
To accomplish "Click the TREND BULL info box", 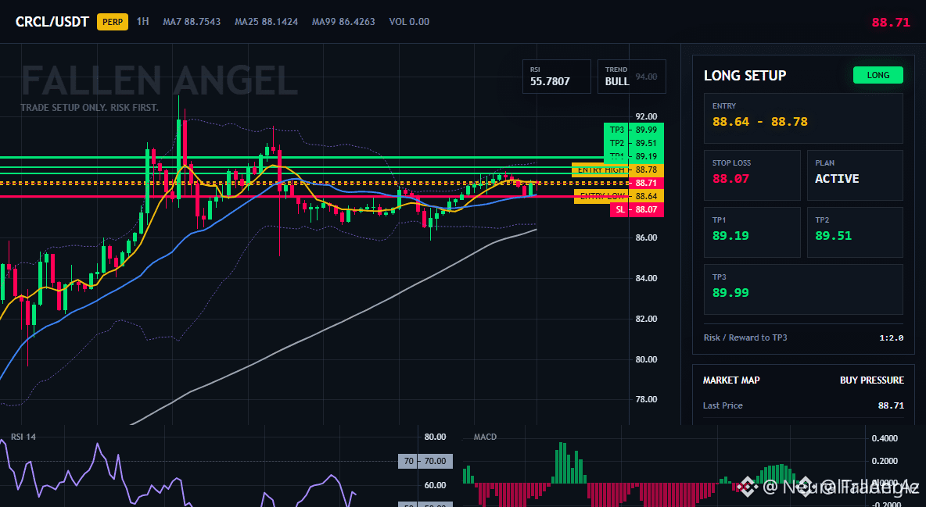I will pos(631,76).
